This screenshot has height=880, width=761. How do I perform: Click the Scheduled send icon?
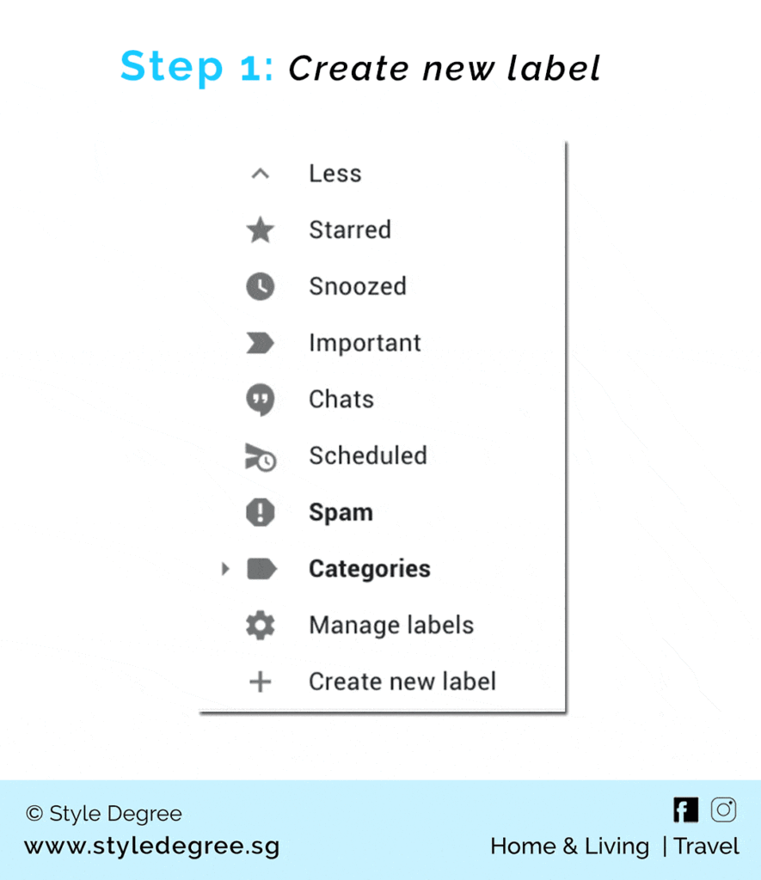click(261, 455)
